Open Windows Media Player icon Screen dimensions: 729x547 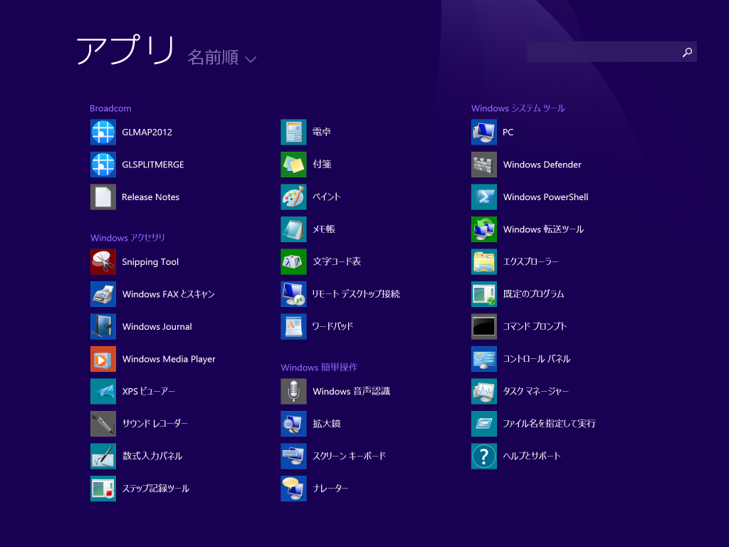click(103, 359)
